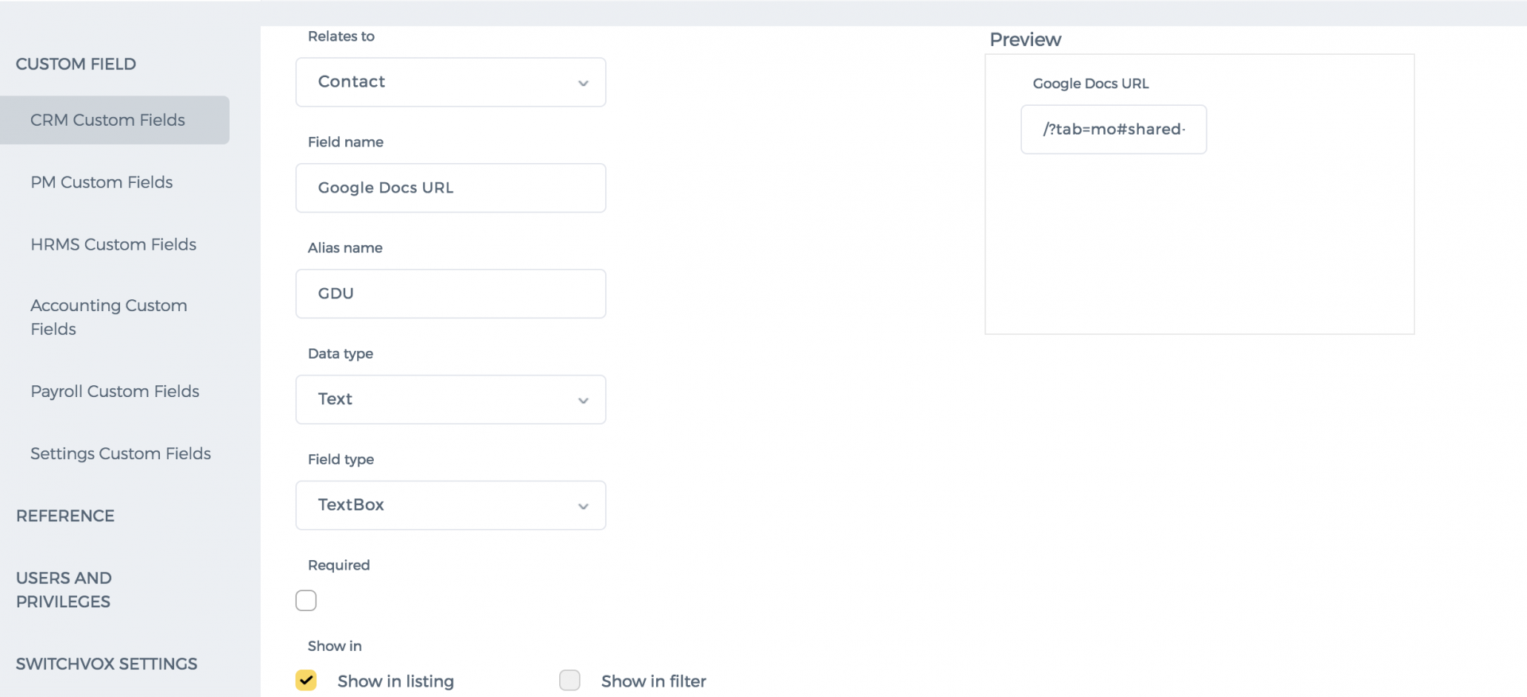Expand the CUSTOM FIELD sidebar heading
Image resolution: width=1527 pixels, height=697 pixels.
click(x=76, y=64)
